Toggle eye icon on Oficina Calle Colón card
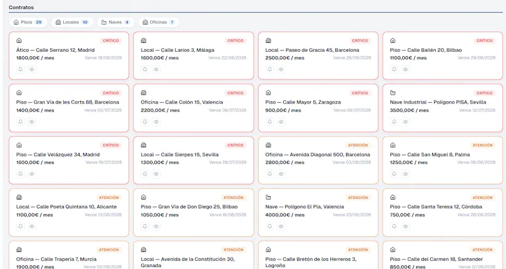506x269 pixels. point(156,122)
